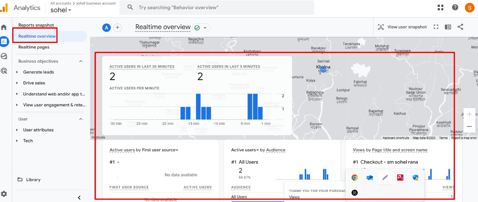This screenshot has width=478, height=202.
Task: Change the Active users metric in Audience card
Action: [245, 150]
